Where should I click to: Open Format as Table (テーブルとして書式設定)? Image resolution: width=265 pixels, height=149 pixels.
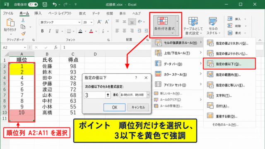pyautogui.click(x=193, y=26)
